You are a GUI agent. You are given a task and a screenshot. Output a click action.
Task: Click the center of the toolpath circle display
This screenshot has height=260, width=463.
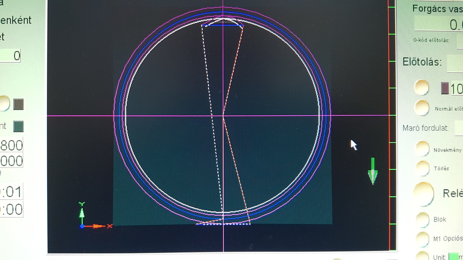(223, 115)
